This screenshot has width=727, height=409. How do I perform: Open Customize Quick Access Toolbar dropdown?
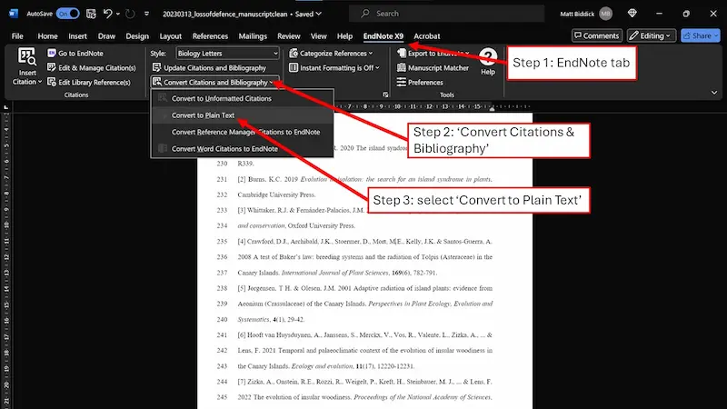146,14
